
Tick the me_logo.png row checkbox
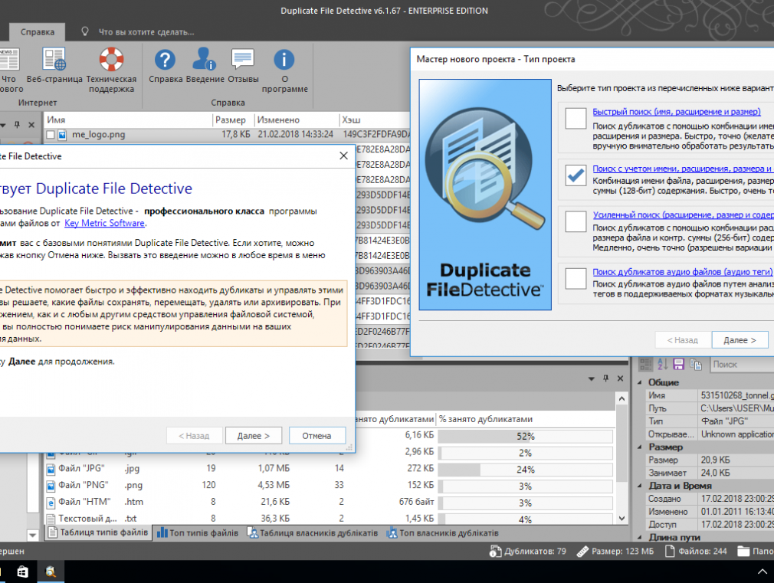point(50,135)
